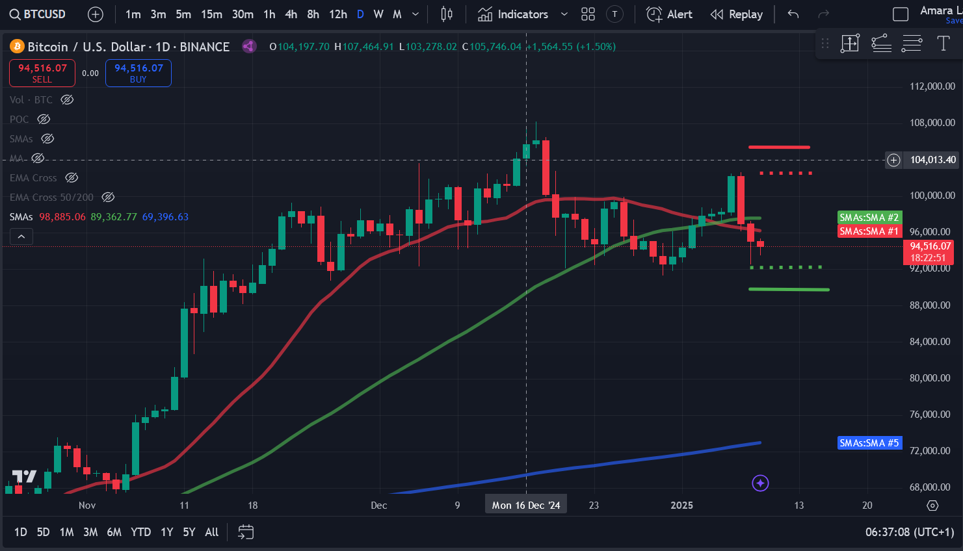This screenshot has width=963, height=551.
Task: Select the Text drawing tool
Action: coord(943,44)
